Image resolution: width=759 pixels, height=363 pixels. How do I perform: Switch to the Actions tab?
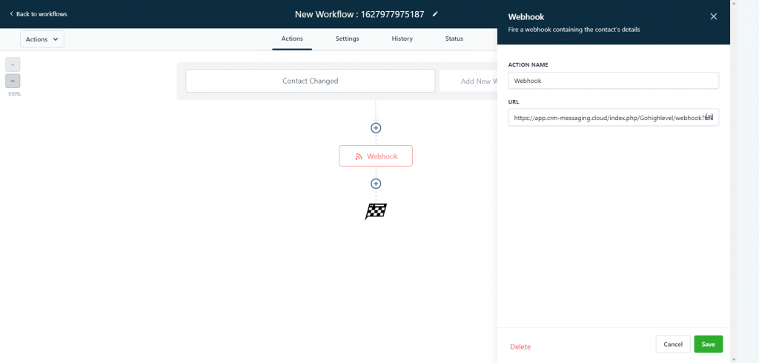click(292, 39)
